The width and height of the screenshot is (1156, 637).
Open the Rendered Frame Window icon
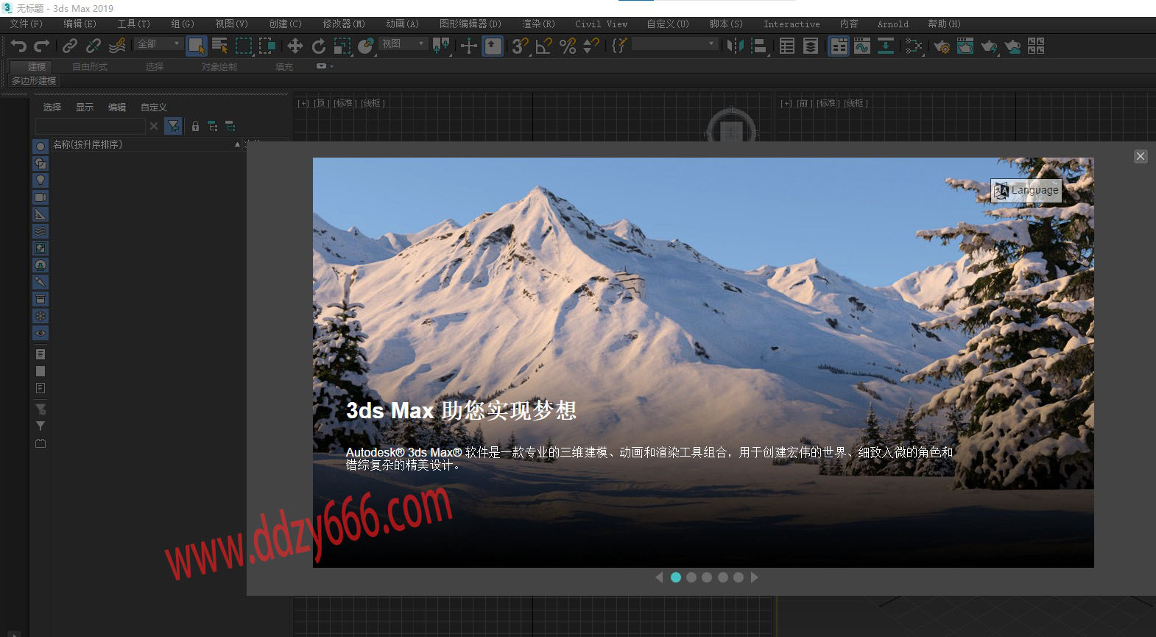point(965,46)
